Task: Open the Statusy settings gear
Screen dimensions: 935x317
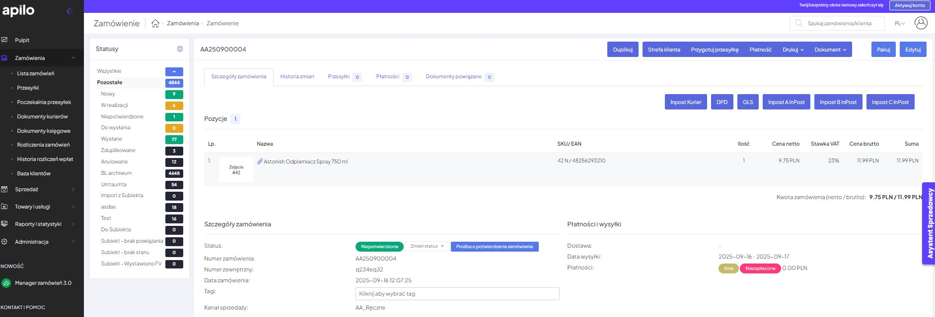Action: pos(180,49)
